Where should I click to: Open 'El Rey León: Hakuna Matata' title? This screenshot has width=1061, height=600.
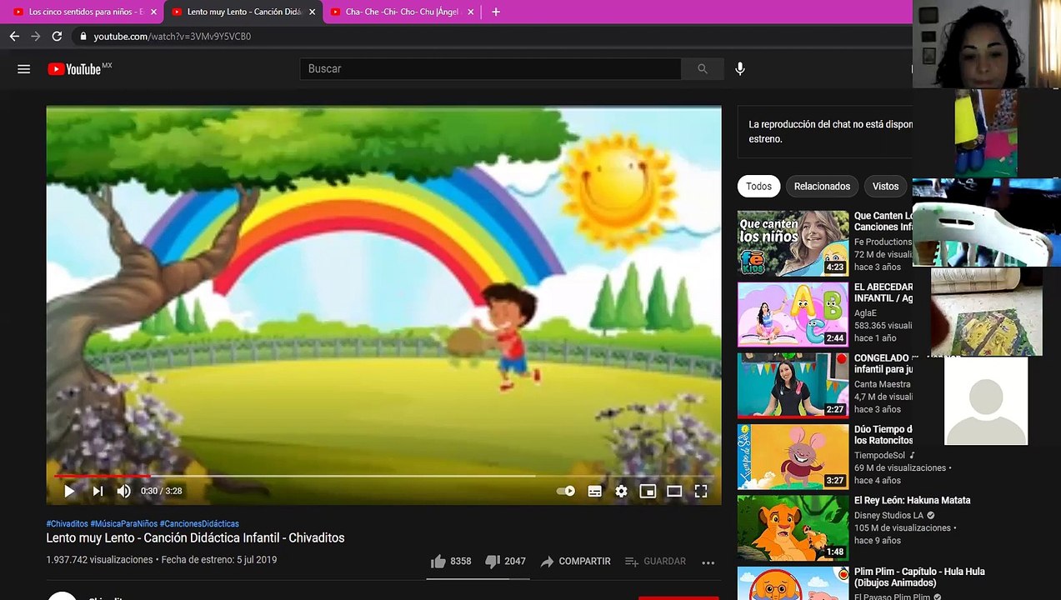pyautogui.click(x=912, y=501)
